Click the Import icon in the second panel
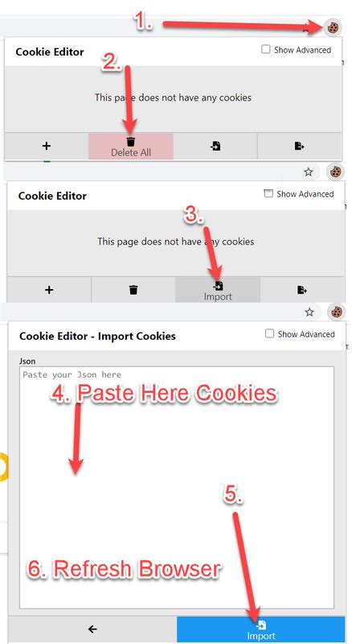 tap(218, 290)
